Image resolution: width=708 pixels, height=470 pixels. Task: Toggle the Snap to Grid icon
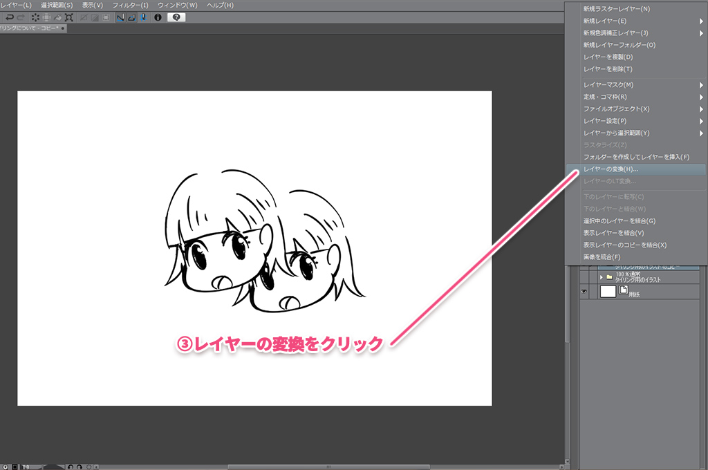pos(142,17)
